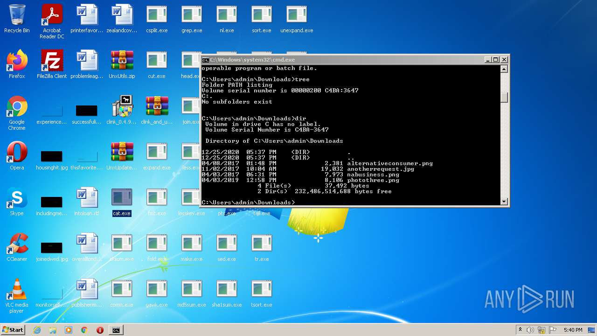Open Windows Media Player taskbar icon
The image size is (597, 336).
[69, 330]
